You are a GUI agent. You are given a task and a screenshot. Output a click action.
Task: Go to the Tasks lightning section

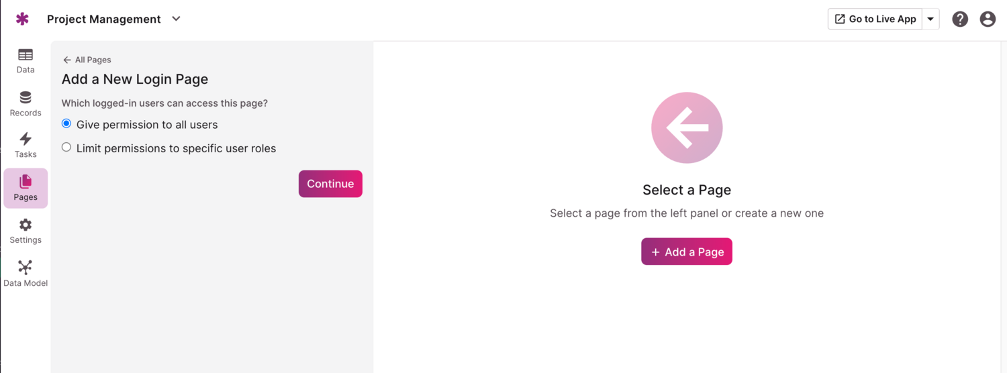26,145
